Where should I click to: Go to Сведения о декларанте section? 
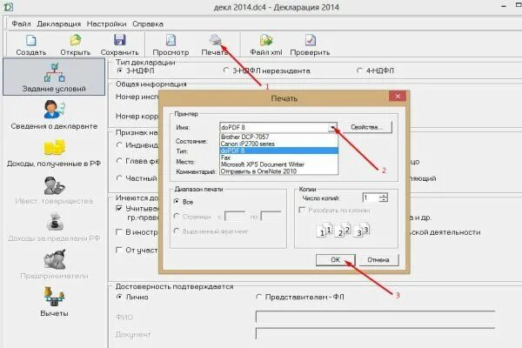[54, 115]
